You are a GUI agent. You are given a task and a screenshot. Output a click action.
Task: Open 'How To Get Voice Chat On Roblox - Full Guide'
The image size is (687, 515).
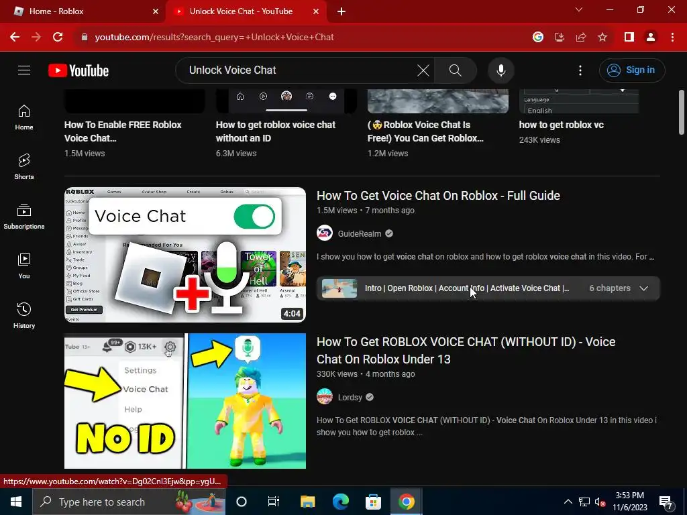point(438,195)
